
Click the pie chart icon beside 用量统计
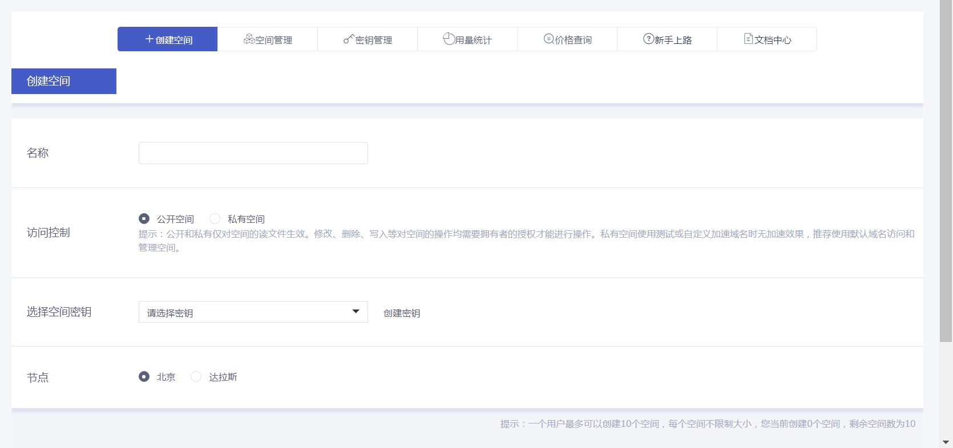point(449,39)
